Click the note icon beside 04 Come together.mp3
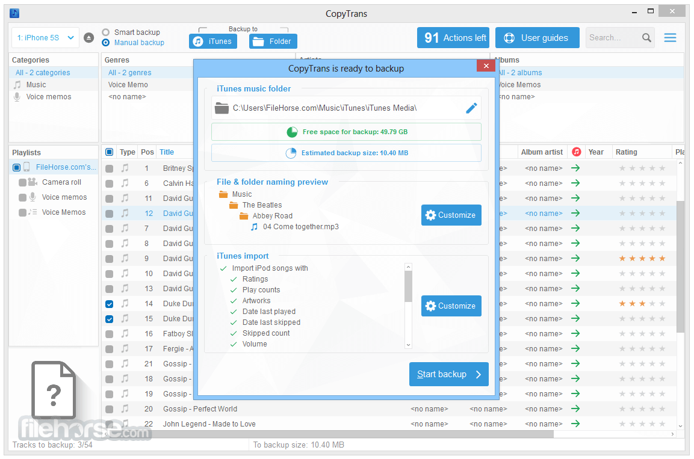Image resolution: width=694 pixels, height=459 pixels. [254, 227]
